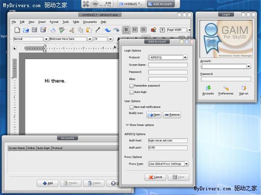Screen dimensions: 261x195
Task: Open the Insert menu
Action: click(x=42, y=22)
